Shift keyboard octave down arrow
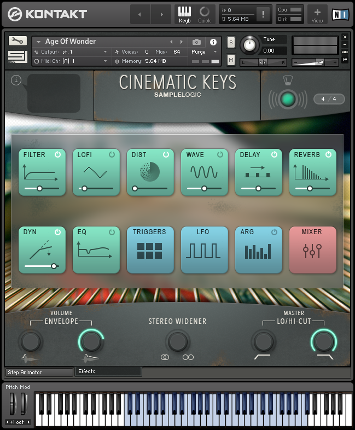Image resolution: width=355 pixels, height=430 pixels. (8, 422)
